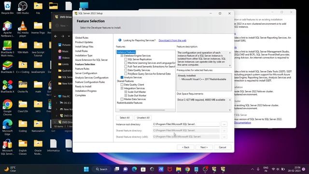Select the Nationalism desktop folder
Screen dimensions: 309x174
(x=38, y=126)
